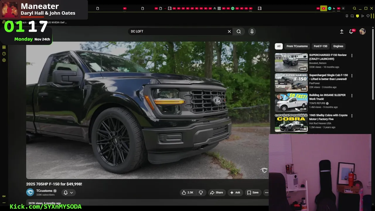Click the PaxPower channel name
The image size is (375, 211).
point(314,83)
